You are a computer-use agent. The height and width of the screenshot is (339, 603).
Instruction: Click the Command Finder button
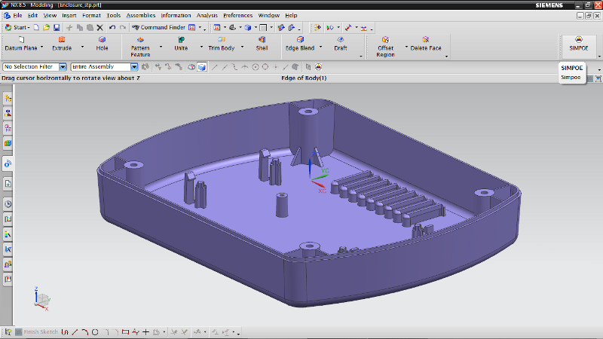tap(158, 27)
